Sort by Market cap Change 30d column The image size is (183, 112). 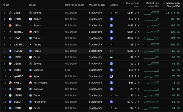point(171,5)
